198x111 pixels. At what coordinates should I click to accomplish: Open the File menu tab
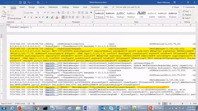point(4,7)
